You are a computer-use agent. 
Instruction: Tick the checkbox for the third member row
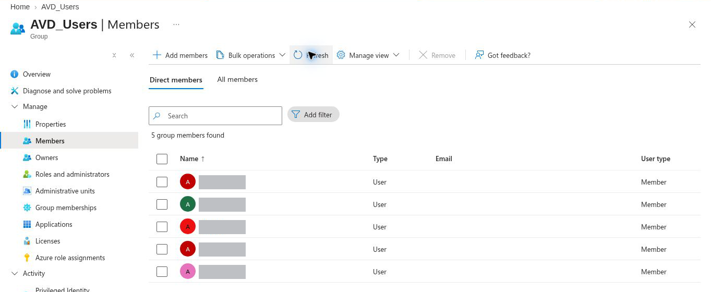(x=162, y=227)
